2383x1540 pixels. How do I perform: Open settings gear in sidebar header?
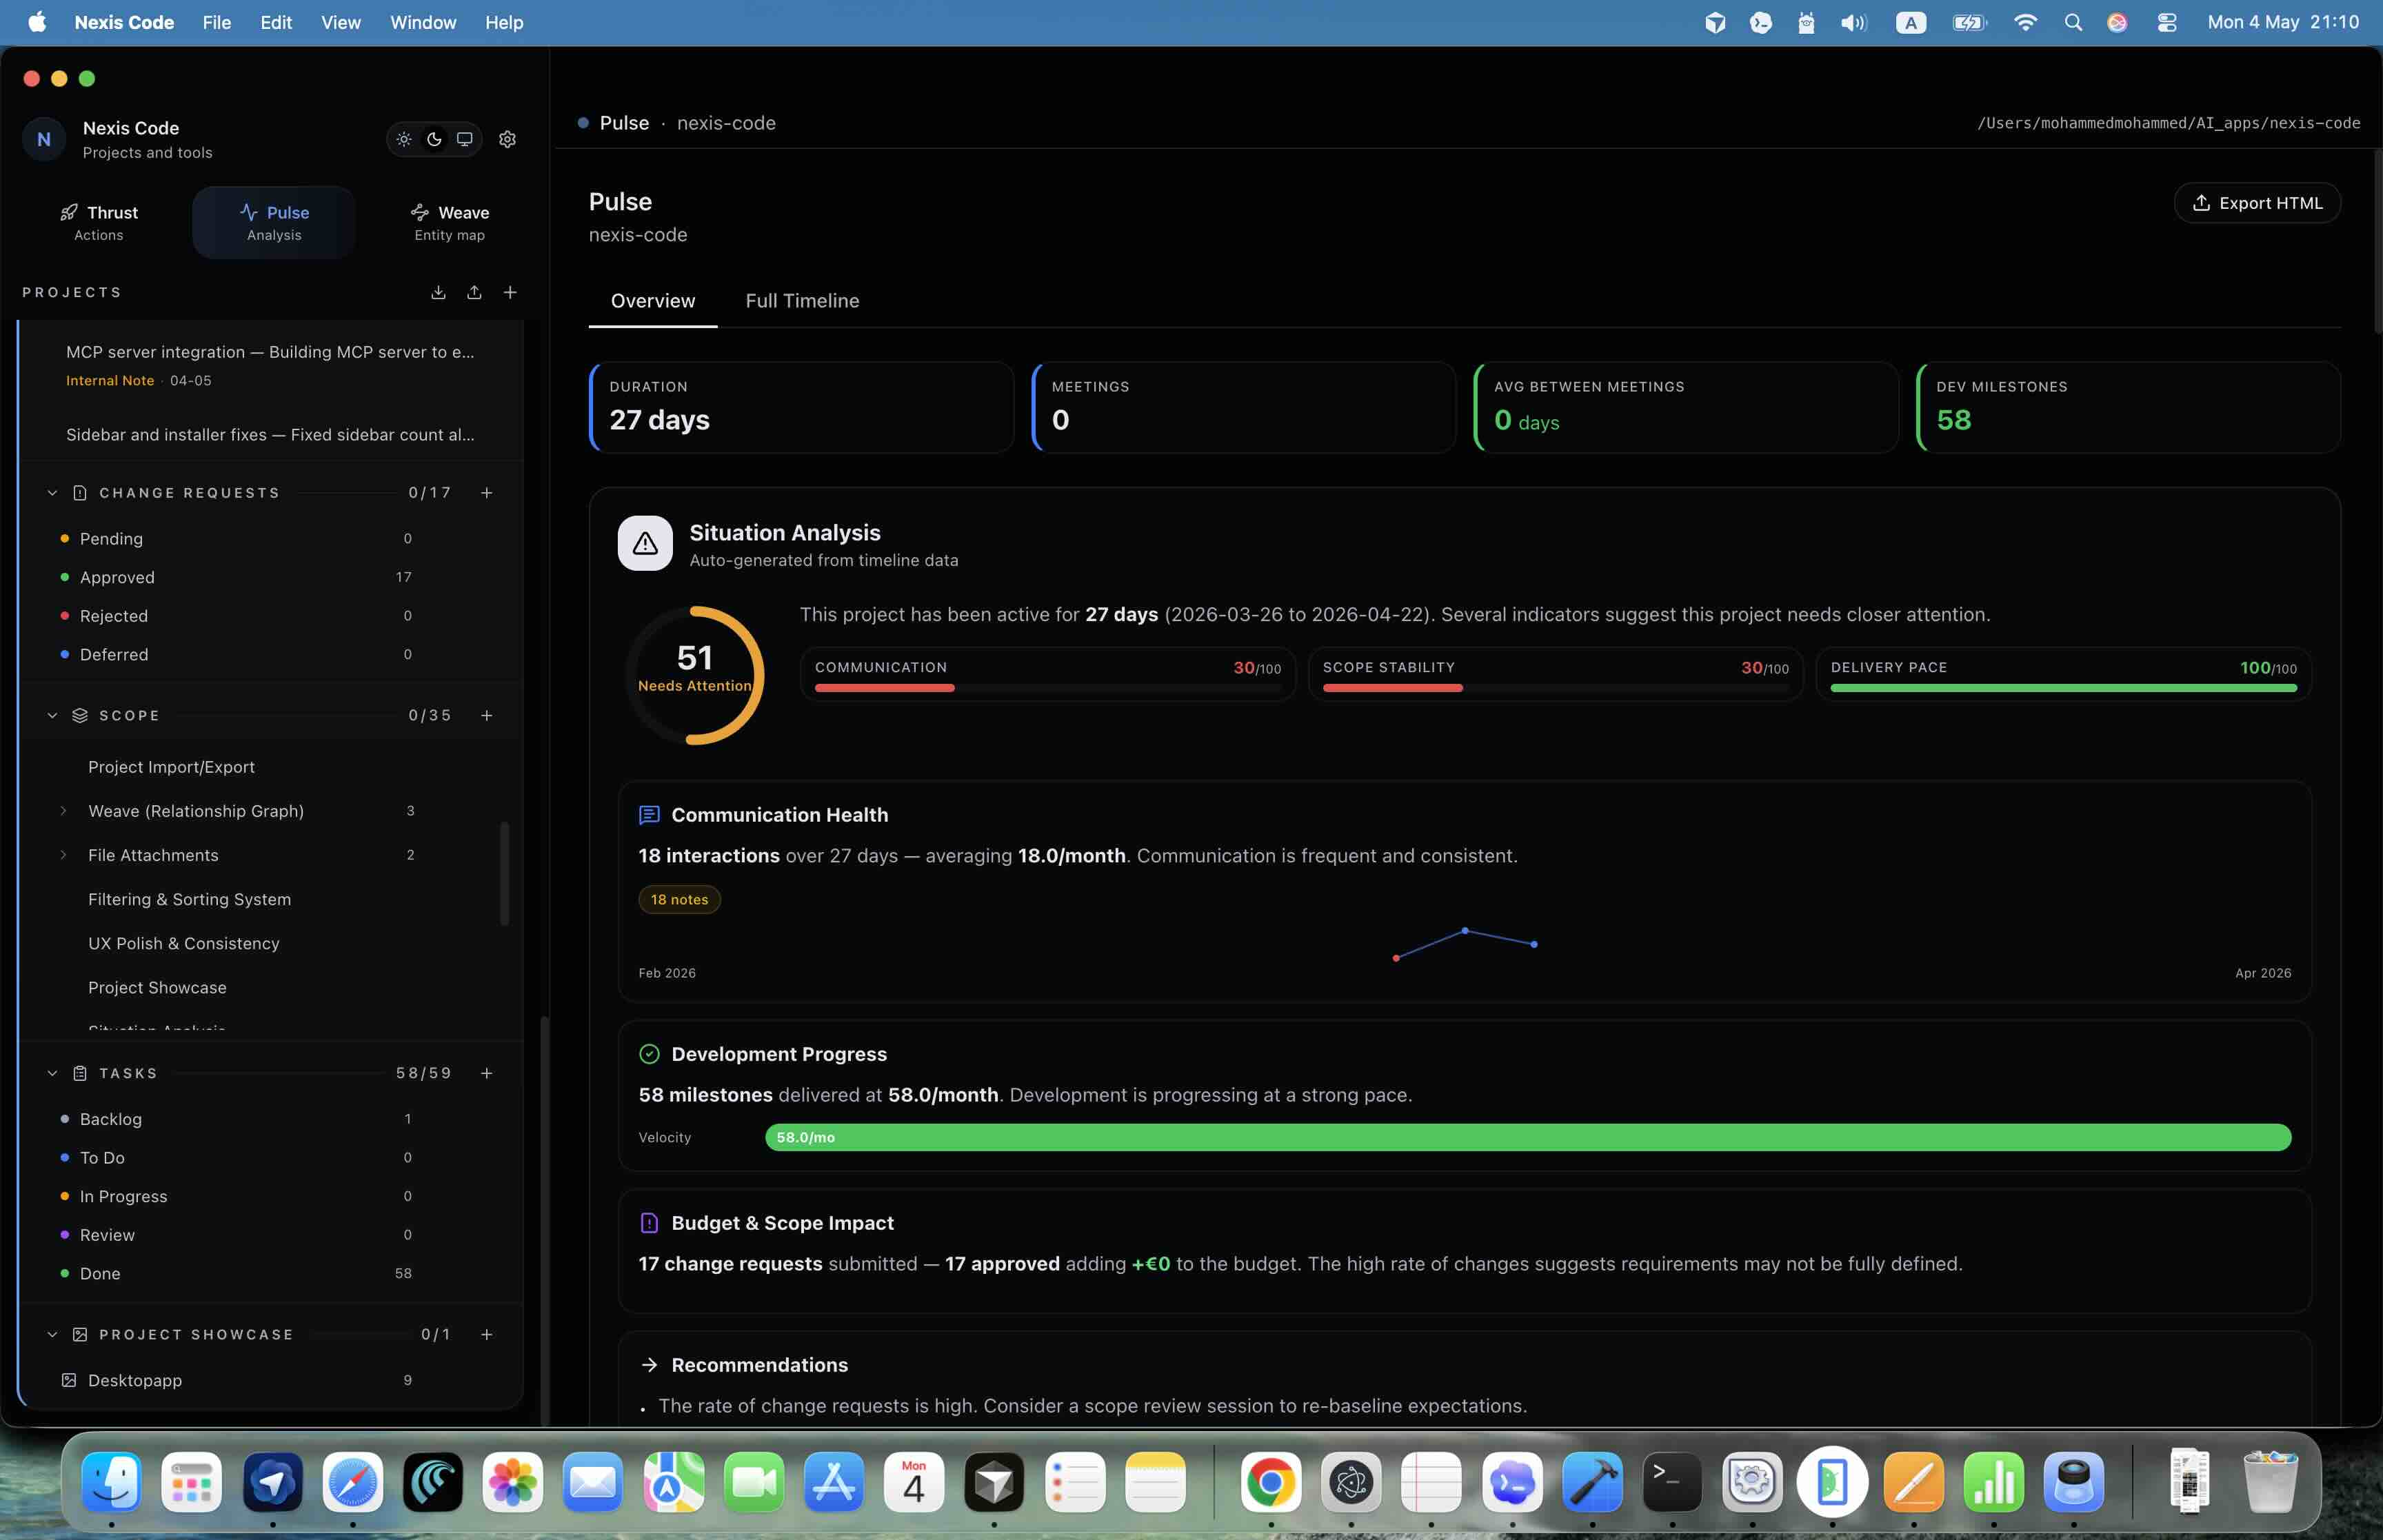tap(507, 139)
